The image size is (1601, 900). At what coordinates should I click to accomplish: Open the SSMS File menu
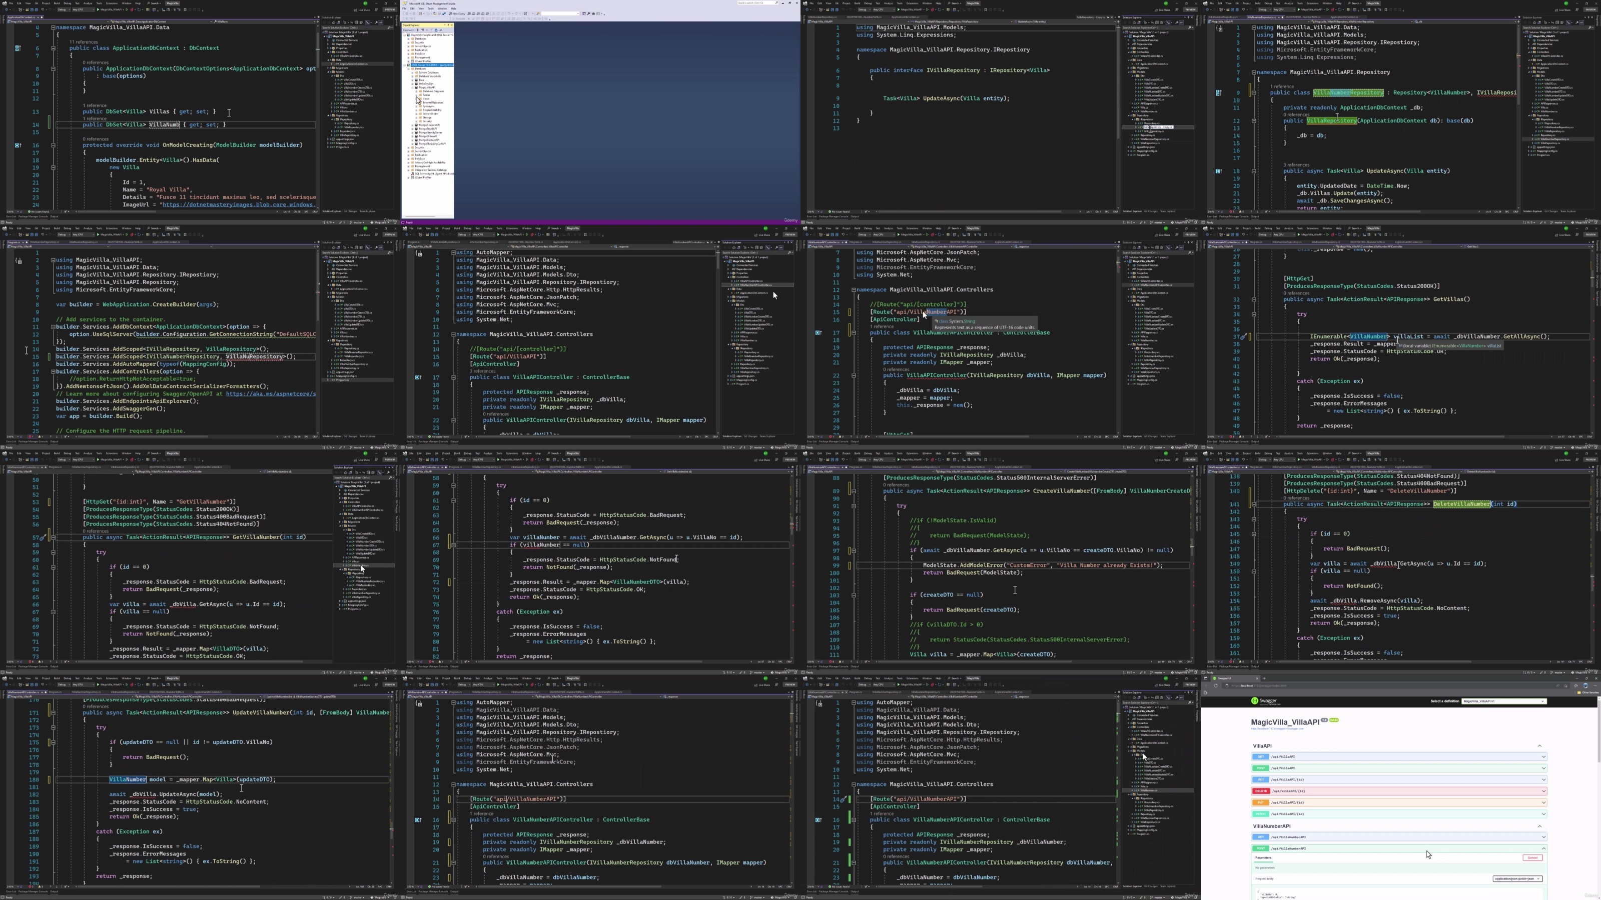pos(405,8)
